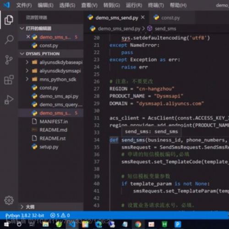Click the errors and warnings status indicator
Viewport: 229px width, 229px height.
[x=60, y=215]
